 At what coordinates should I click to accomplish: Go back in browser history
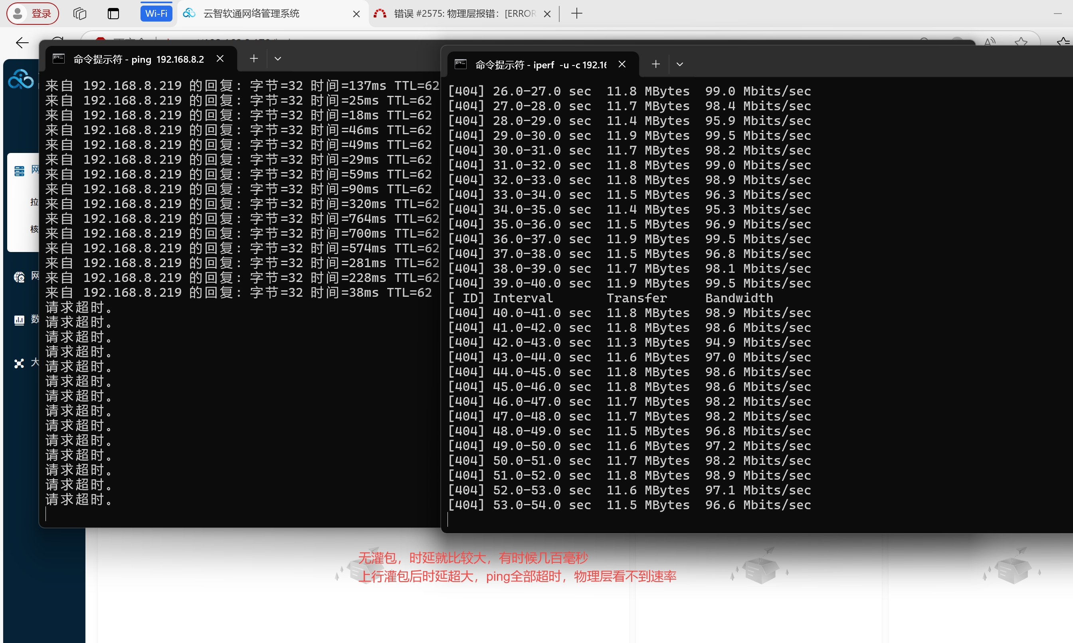point(22,42)
